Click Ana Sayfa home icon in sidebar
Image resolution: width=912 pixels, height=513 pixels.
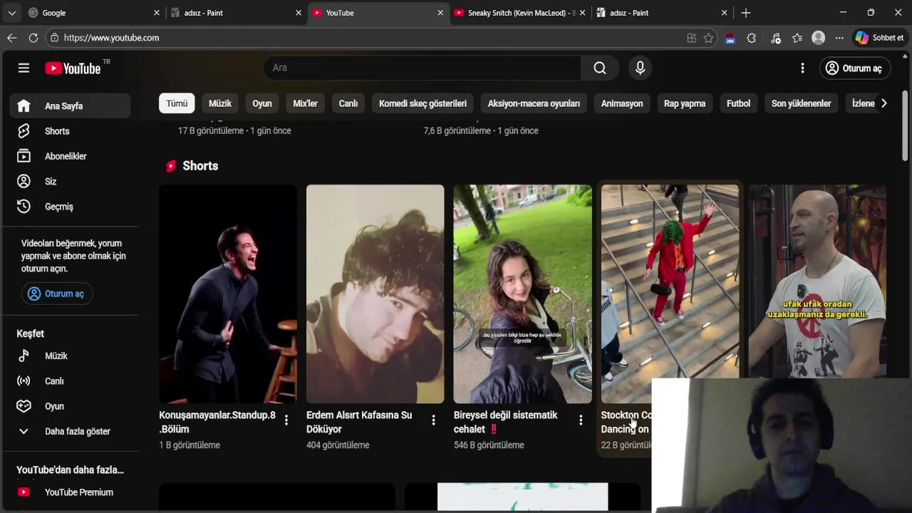[24, 106]
